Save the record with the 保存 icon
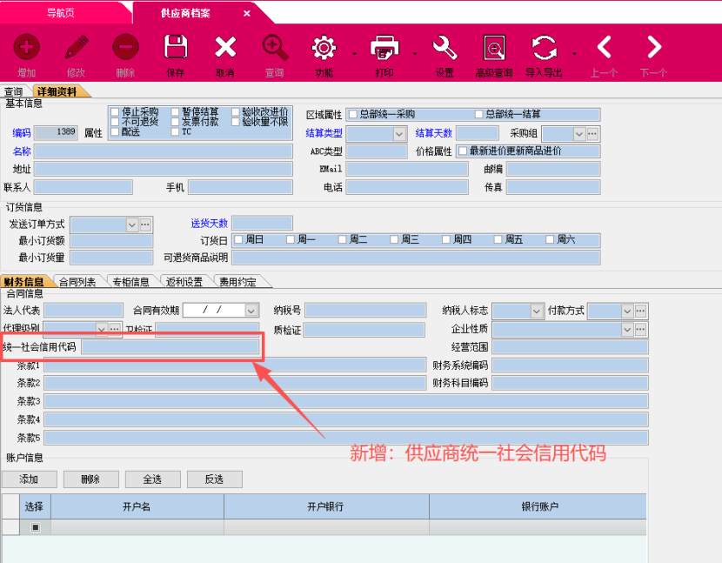This screenshot has height=563, width=722. coord(176,46)
